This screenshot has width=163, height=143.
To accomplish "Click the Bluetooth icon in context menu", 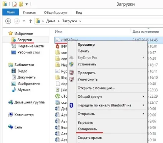I will click(x=72, y=105).
